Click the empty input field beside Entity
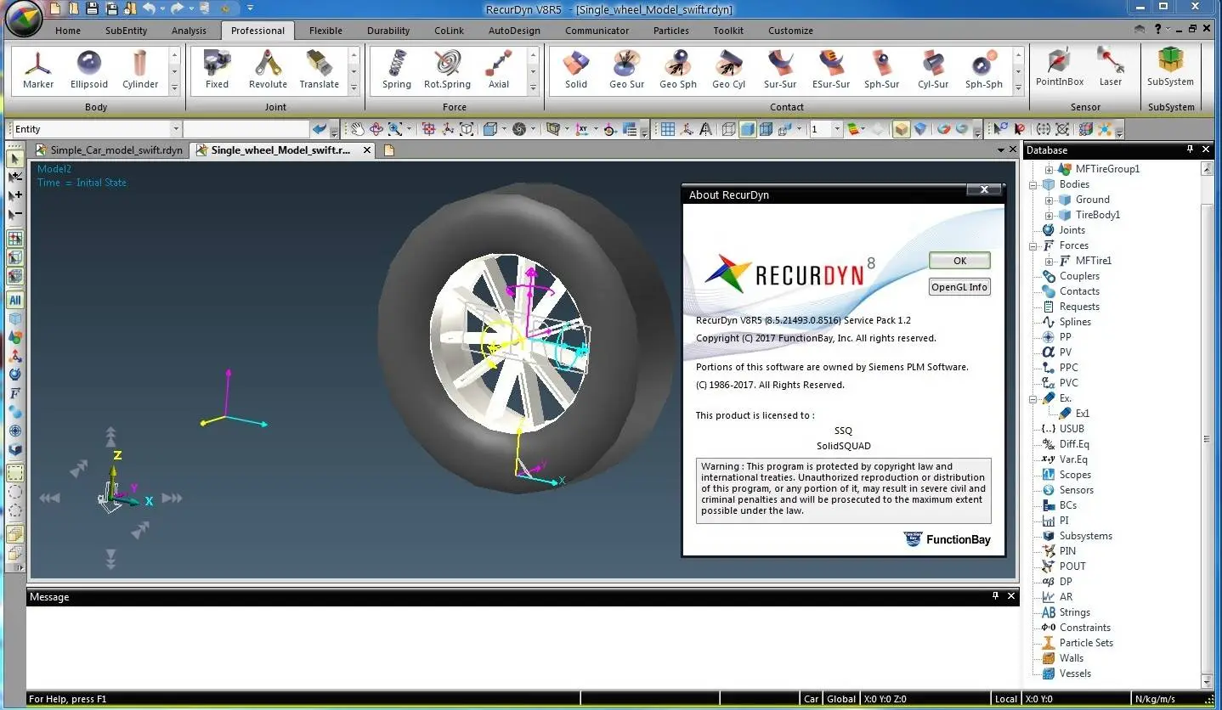Screen dimensions: 1222x710 pyautogui.click(x=246, y=129)
